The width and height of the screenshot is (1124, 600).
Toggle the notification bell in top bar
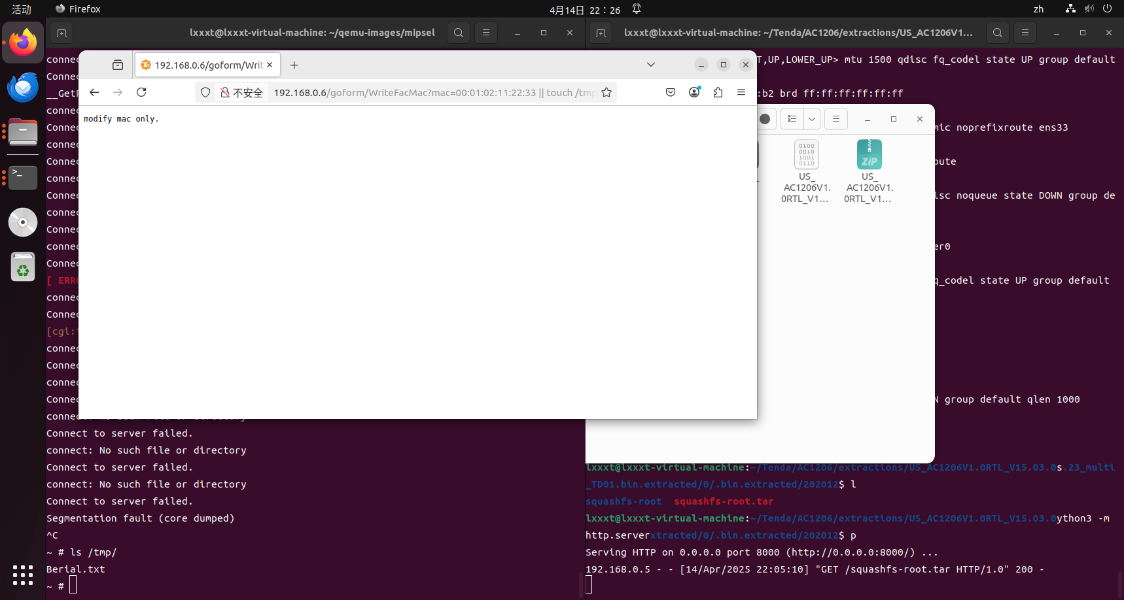[x=637, y=9]
